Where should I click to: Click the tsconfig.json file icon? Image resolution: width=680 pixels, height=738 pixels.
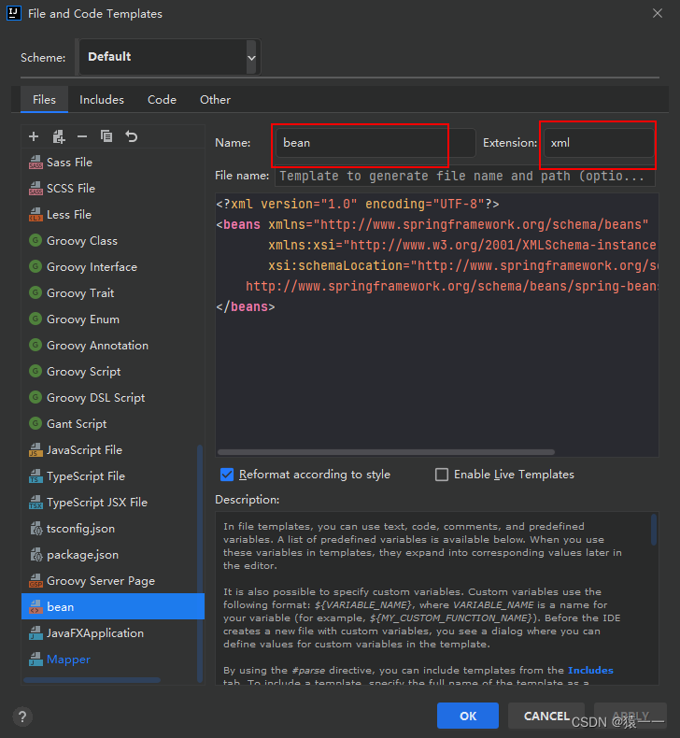pos(36,529)
